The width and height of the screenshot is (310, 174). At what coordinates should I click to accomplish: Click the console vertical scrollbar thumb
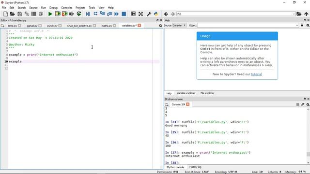308,154
